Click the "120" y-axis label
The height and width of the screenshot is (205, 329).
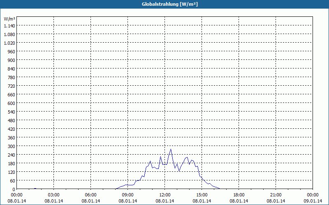point(12,172)
